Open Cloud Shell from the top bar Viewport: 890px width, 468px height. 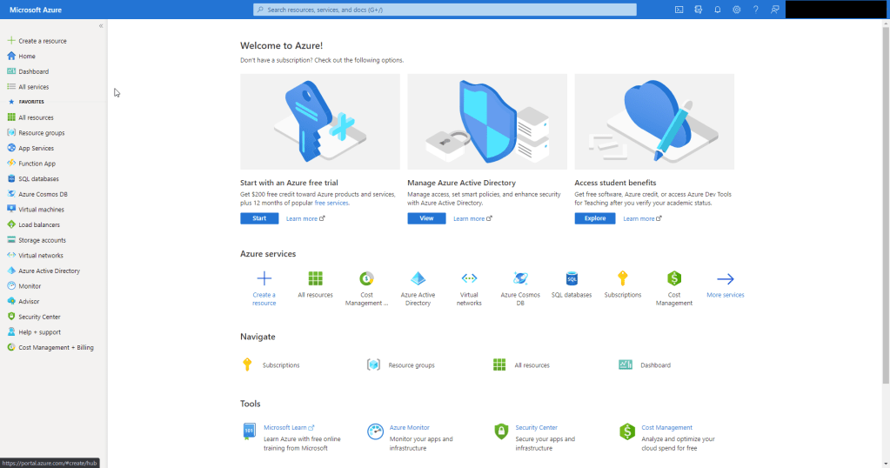pyautogui.click(x=679, y=10)
